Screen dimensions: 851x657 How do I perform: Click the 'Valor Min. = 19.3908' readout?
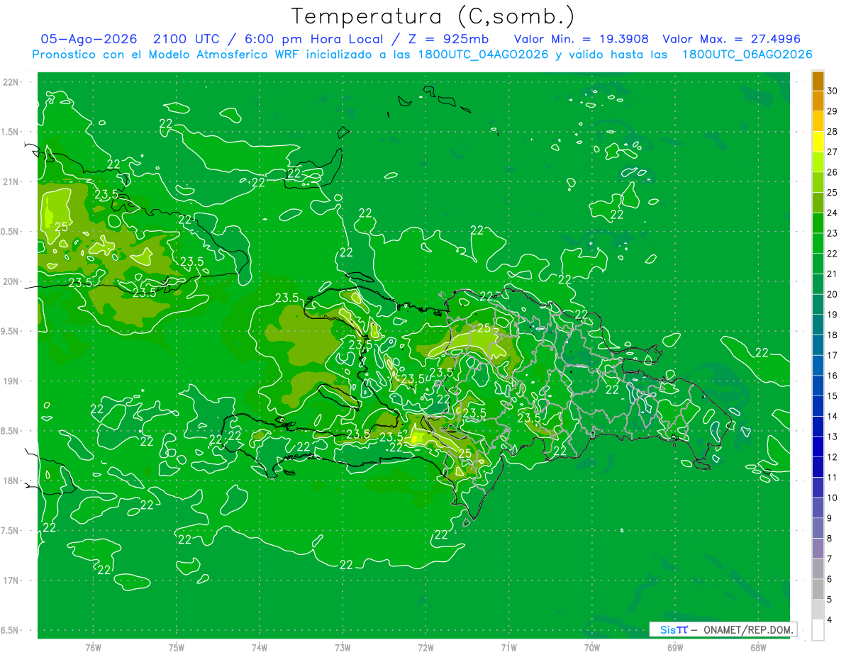pos(582,39)
